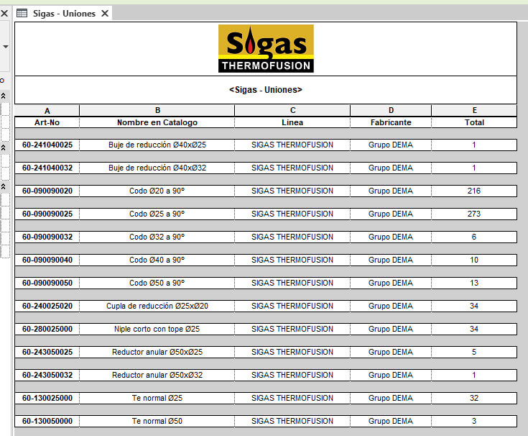This screenshot has height=436, width=528.
Task: Click the schedule icon on the Sigas - Uniones tab
Action: pyautogui.click(x=22, y=13)
